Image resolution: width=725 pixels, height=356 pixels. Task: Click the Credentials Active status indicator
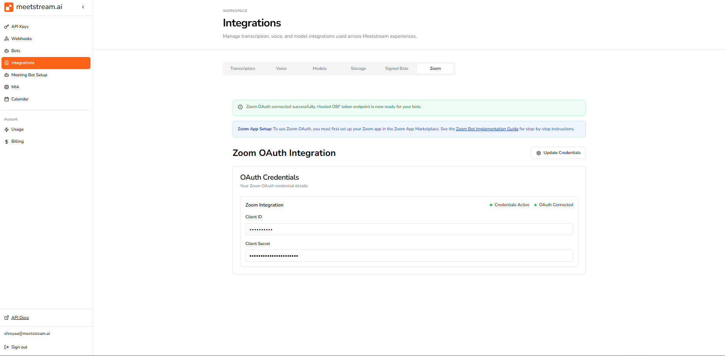point(509,205)
